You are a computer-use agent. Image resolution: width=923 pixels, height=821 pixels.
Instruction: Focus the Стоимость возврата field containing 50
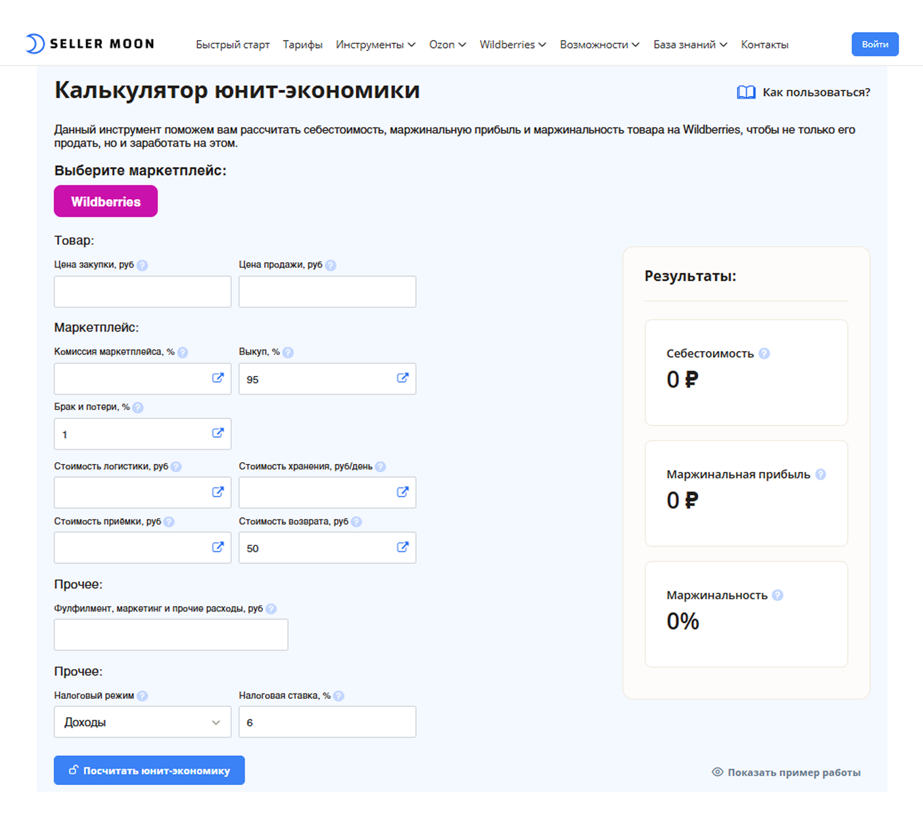(x=327, y=548)
